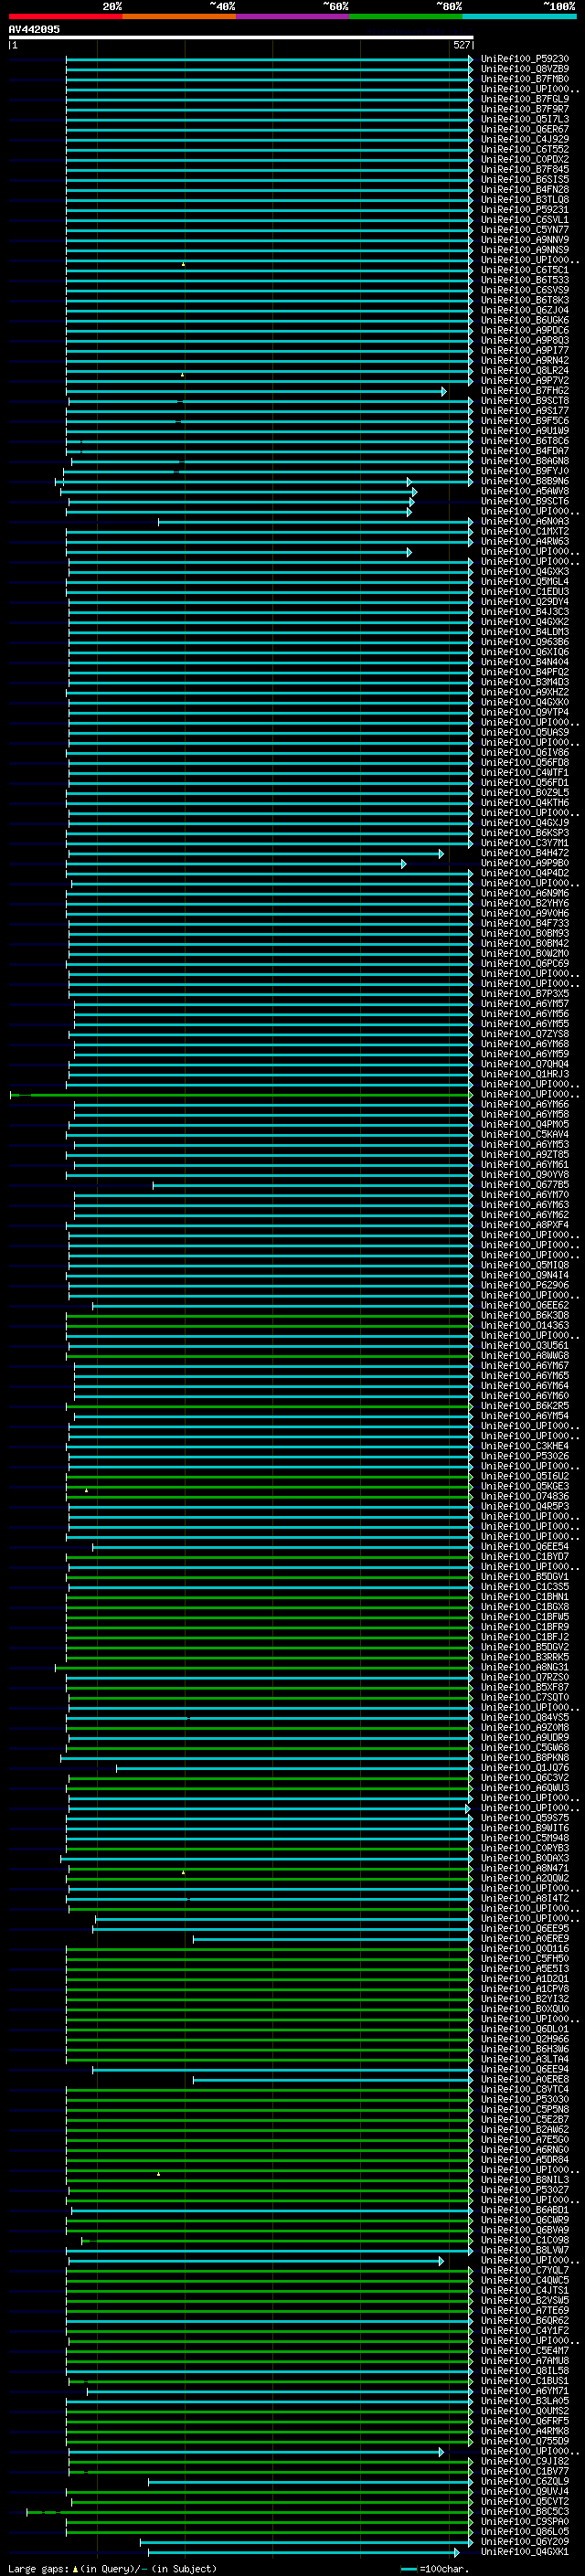Select hit label UniRef100_A6YM71

(x=524, y=2391)
